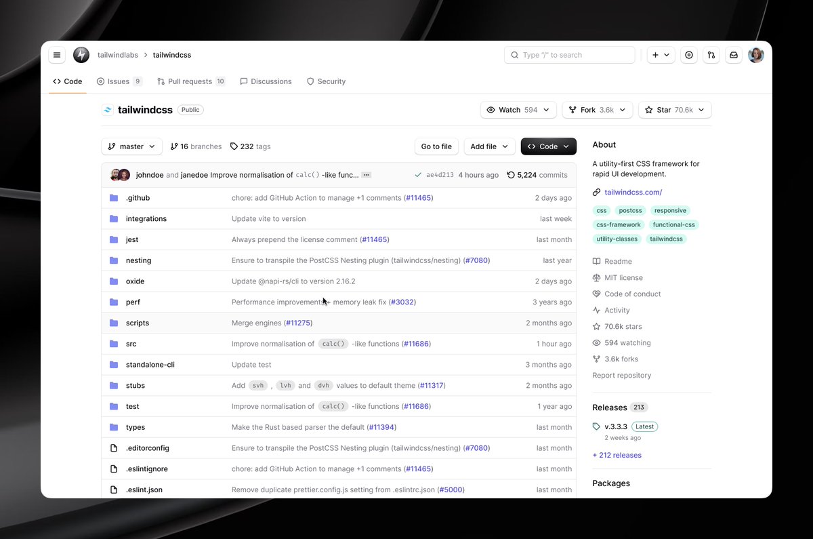
Task: Click the branch icon next to 16 branches
Action: pyautogui.click(x=174, y=146)
